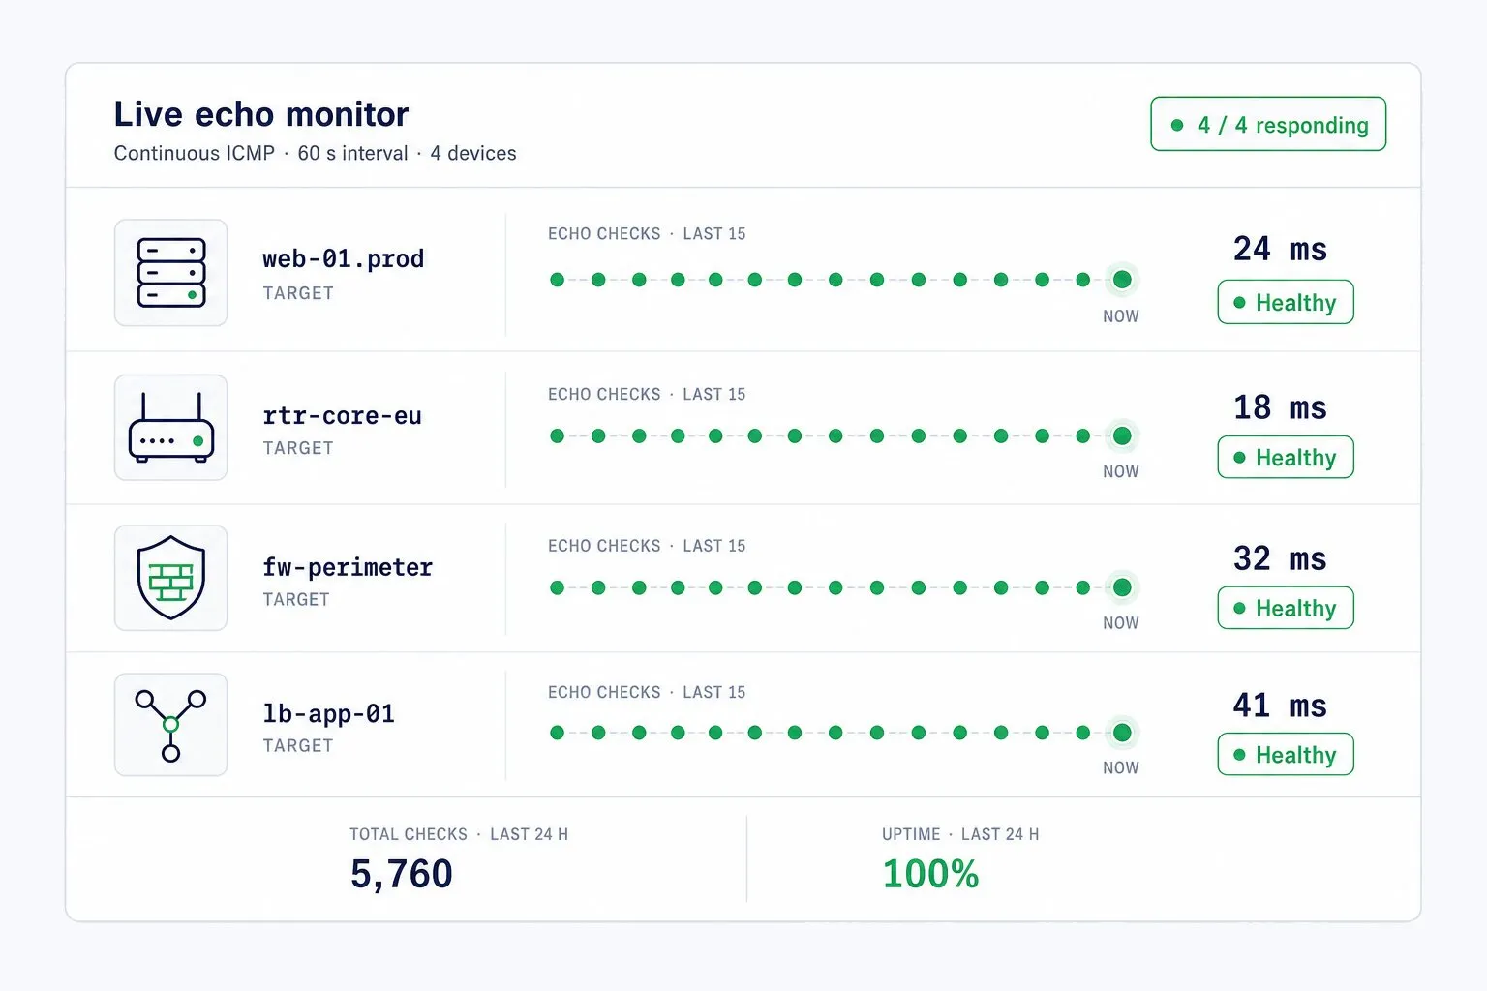Select the NOW echo dot for web-01.prod
1487x991 pixels.
coord(1122,280)
